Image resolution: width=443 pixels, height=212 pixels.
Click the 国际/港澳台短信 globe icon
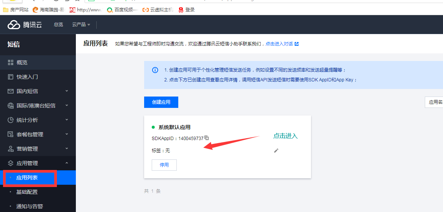(x=11, y=106)
